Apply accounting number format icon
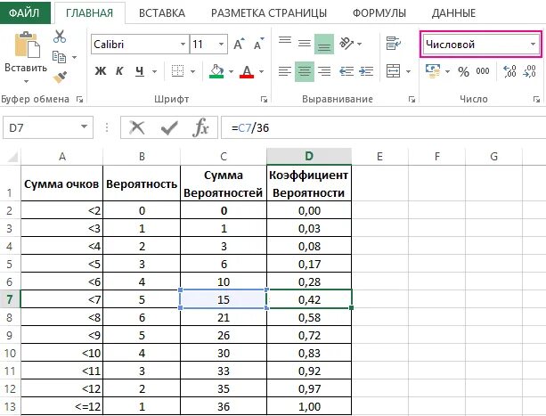 [433, 71]
